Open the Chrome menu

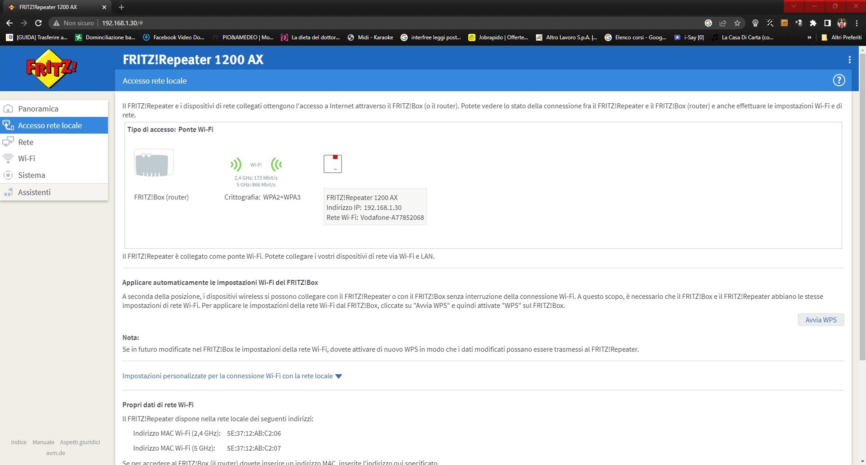857,23
